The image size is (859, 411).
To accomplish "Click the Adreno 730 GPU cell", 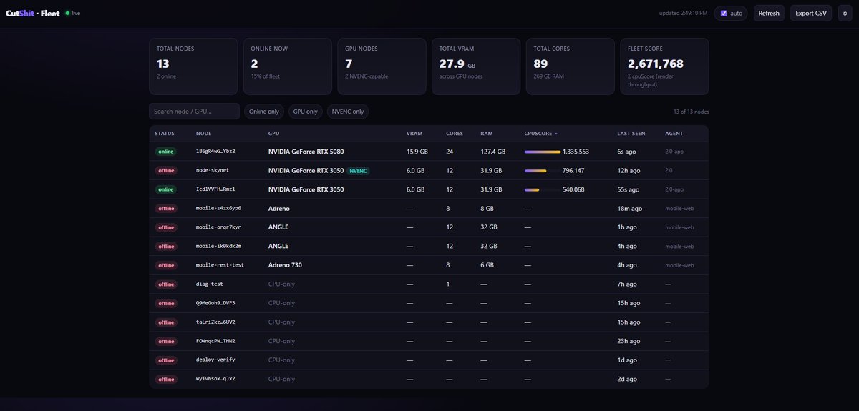I will (283, 265).
